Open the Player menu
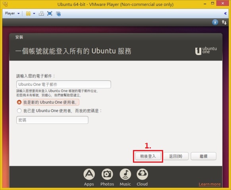The width and height of the screenshot is (231, 190). pyautogui.click(x=12, y=13)
